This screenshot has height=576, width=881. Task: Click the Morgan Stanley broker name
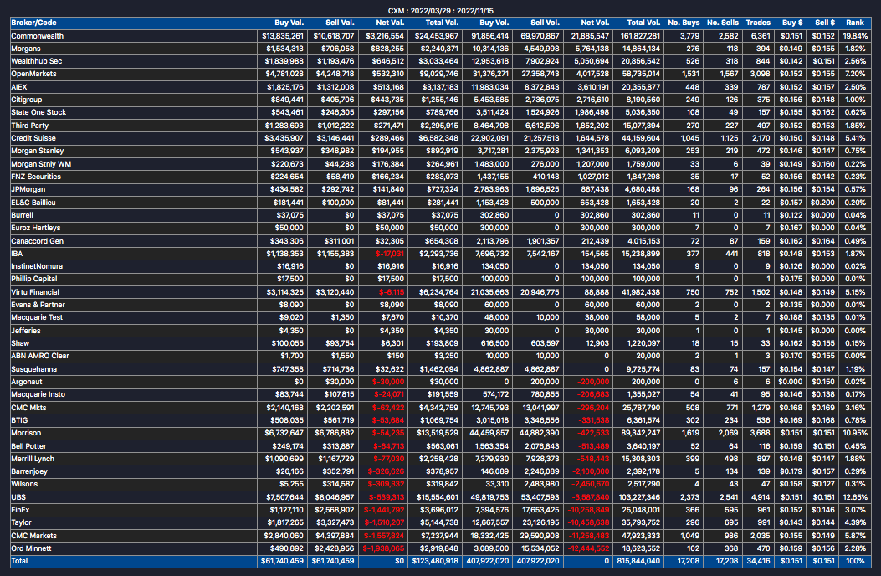coord(38,151)
